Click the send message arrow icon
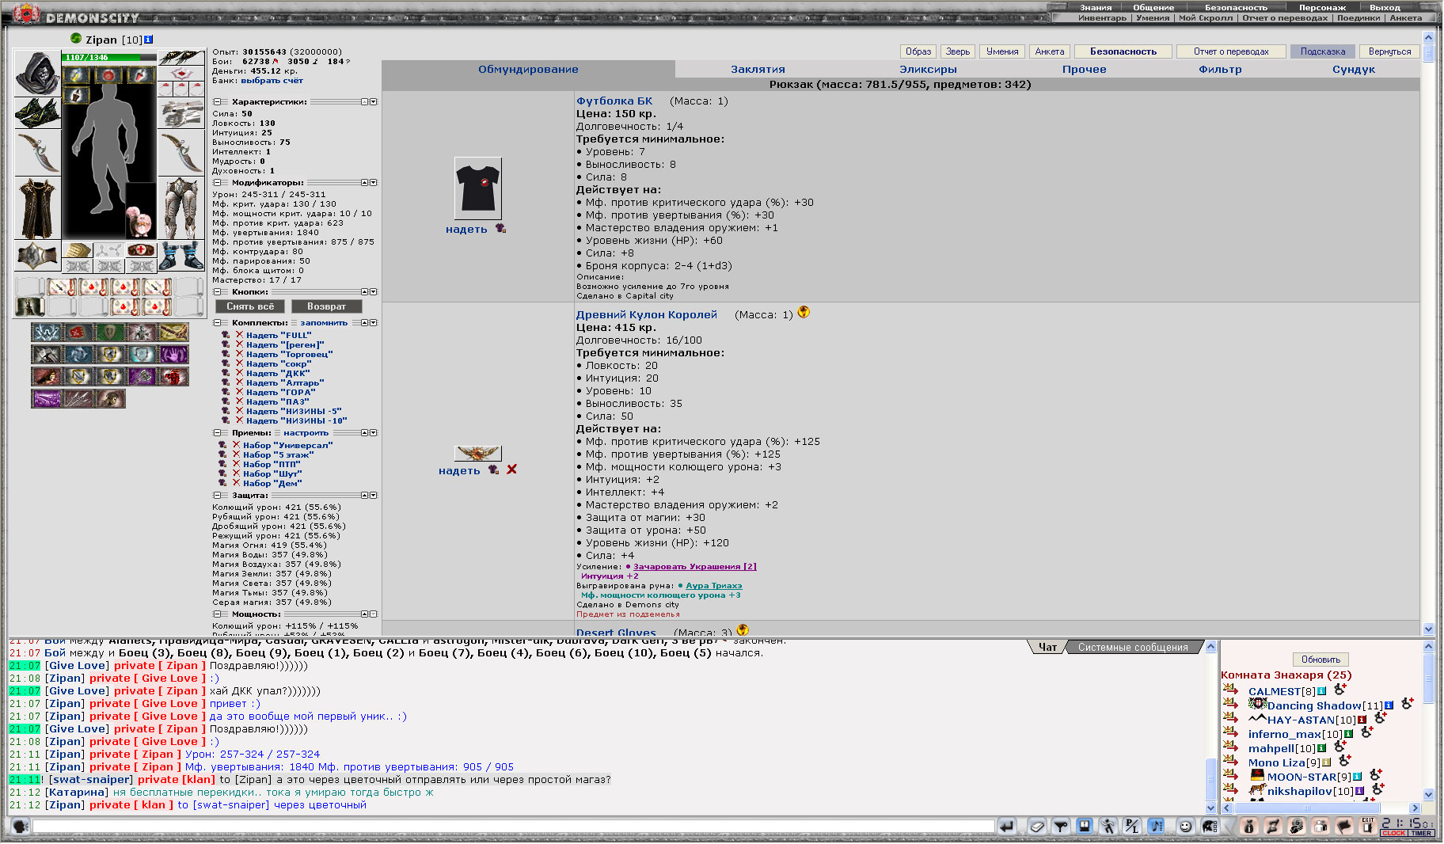Viewport: 1444px width, 844px height. pos(1006,827)
